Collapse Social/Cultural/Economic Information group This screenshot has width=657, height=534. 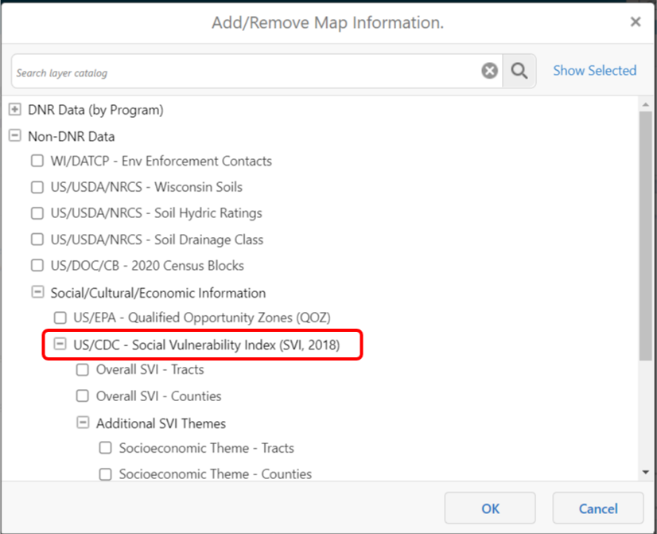click(x=37, y=292)
